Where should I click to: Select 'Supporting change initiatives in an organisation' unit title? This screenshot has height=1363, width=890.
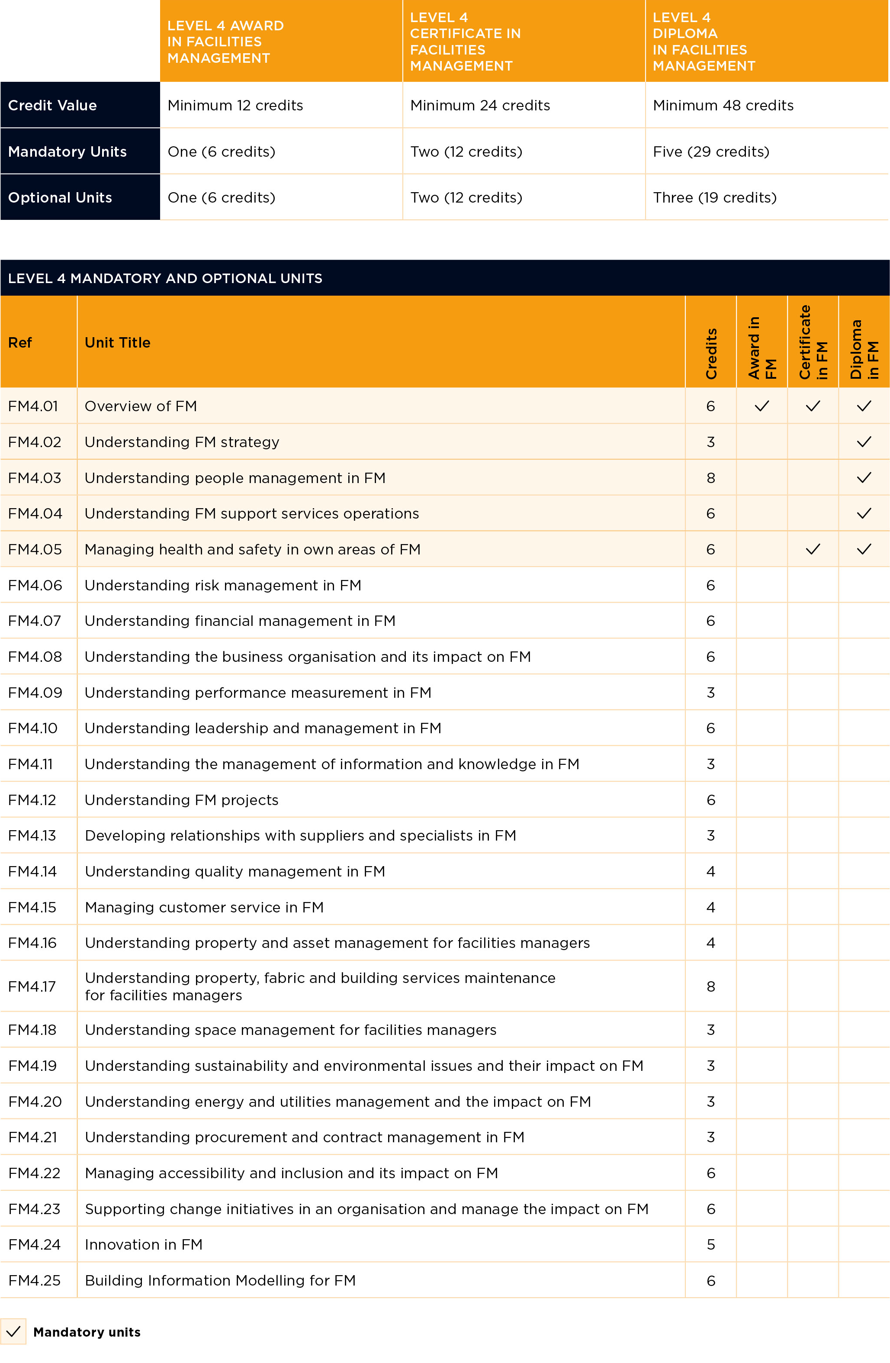coord(367,1209)
